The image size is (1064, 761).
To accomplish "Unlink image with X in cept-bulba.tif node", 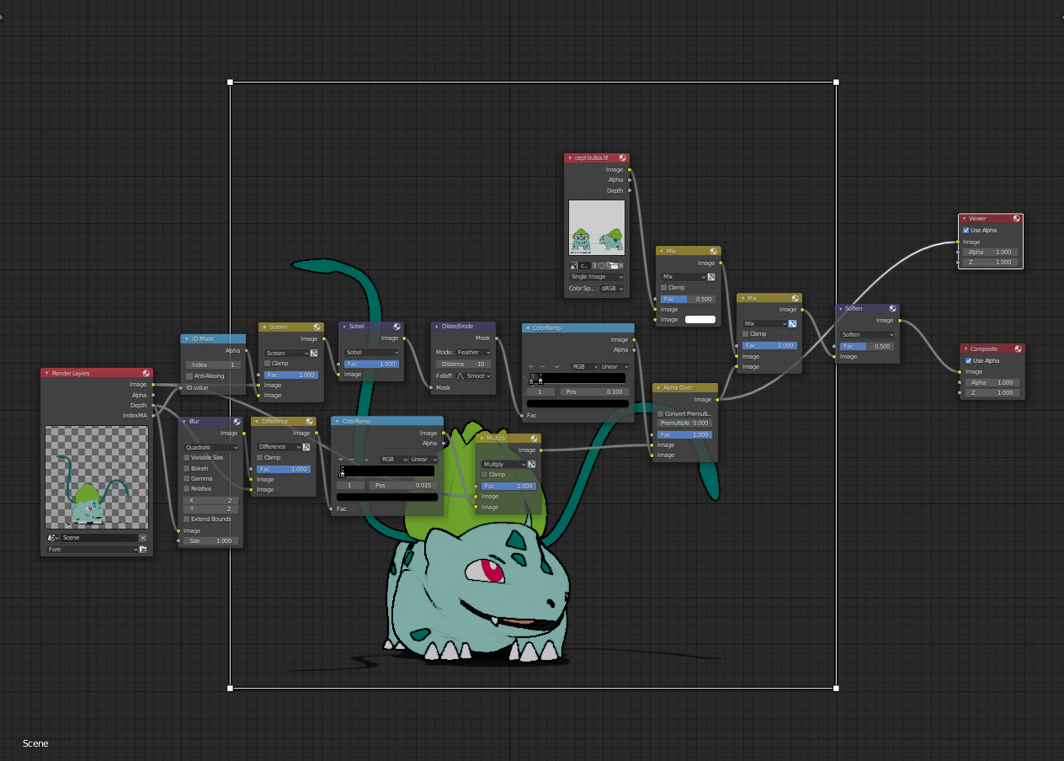I will tap(621, 266).
